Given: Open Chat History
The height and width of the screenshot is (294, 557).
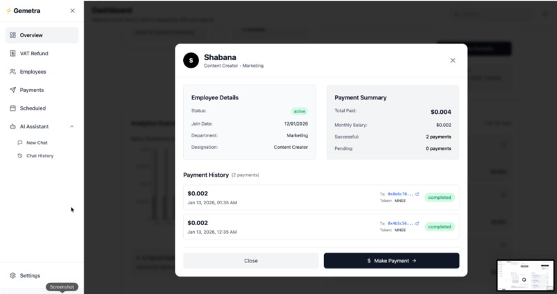Looking at the screenshot, I should (40, 156).
